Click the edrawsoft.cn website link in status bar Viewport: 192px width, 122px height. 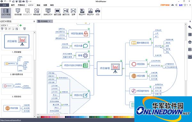[11, 120]
